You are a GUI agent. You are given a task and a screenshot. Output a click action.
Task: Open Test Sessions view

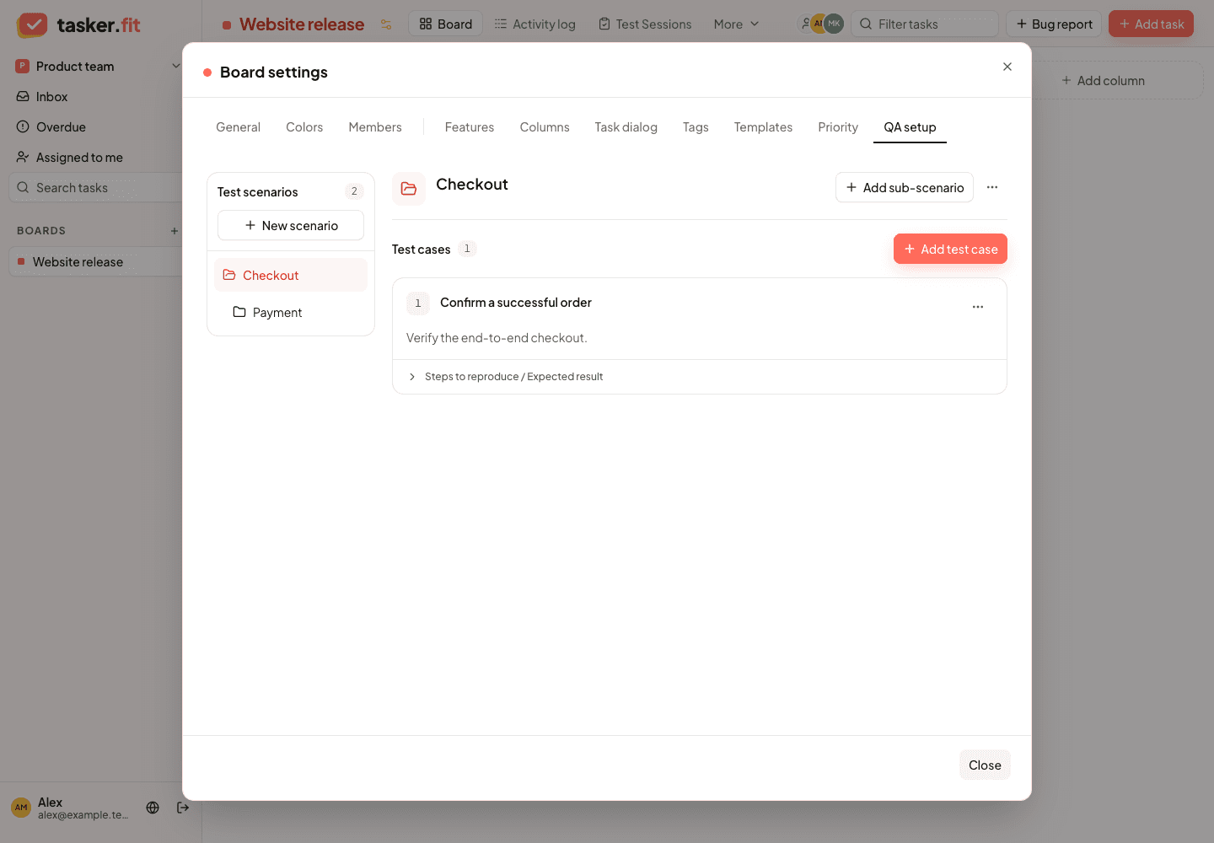(x=645, y=24)
